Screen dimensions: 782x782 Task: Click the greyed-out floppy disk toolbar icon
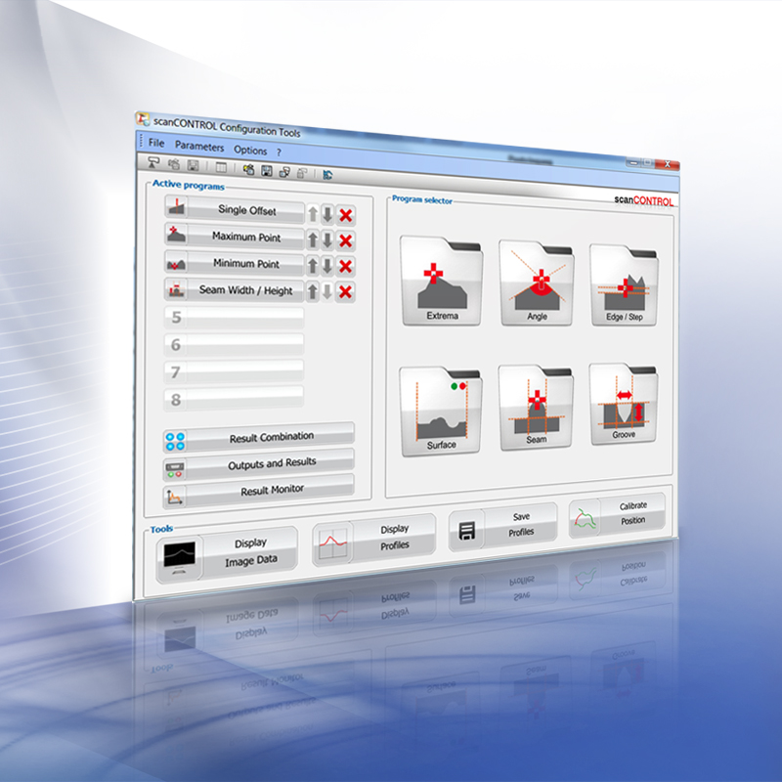tap(193, 165)
